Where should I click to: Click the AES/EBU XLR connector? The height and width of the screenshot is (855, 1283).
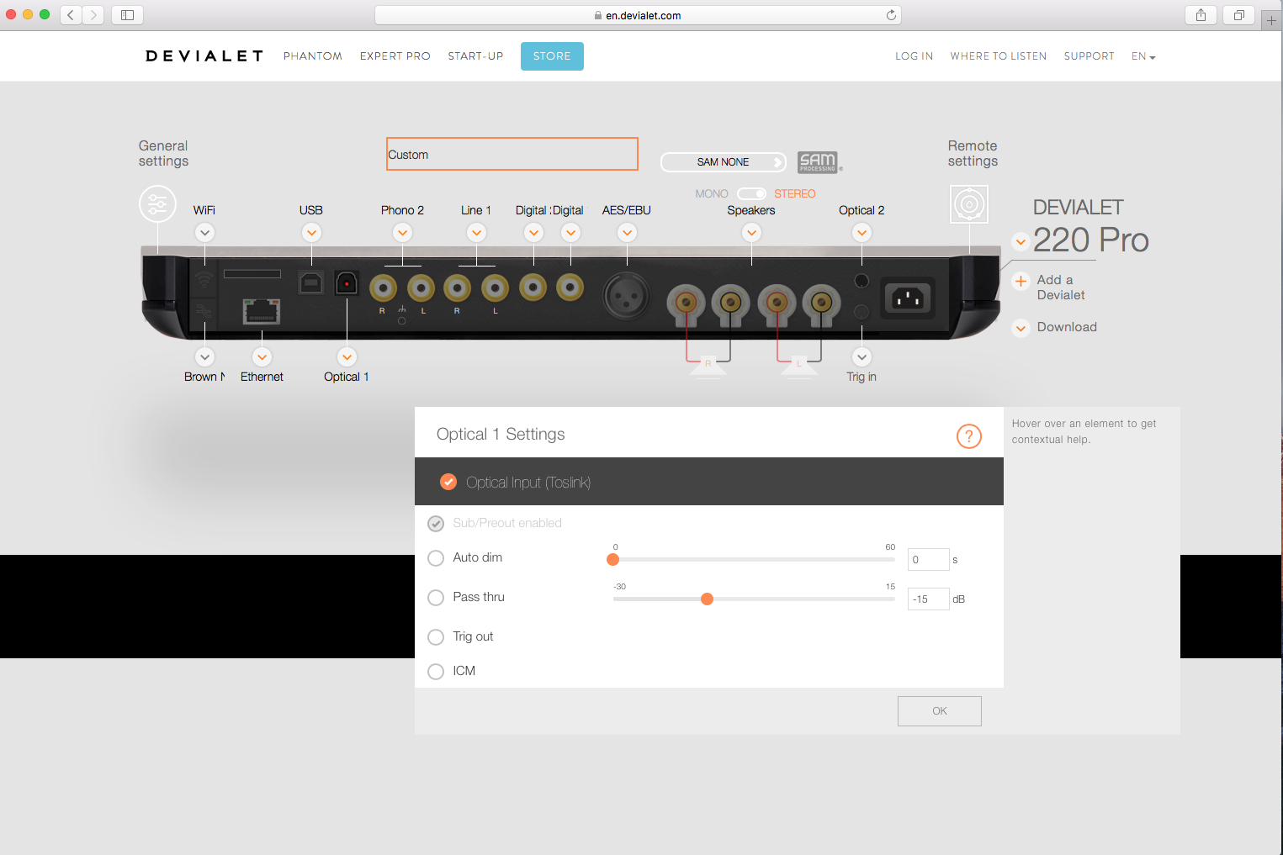pyautogui.click(x=627, y=296)
